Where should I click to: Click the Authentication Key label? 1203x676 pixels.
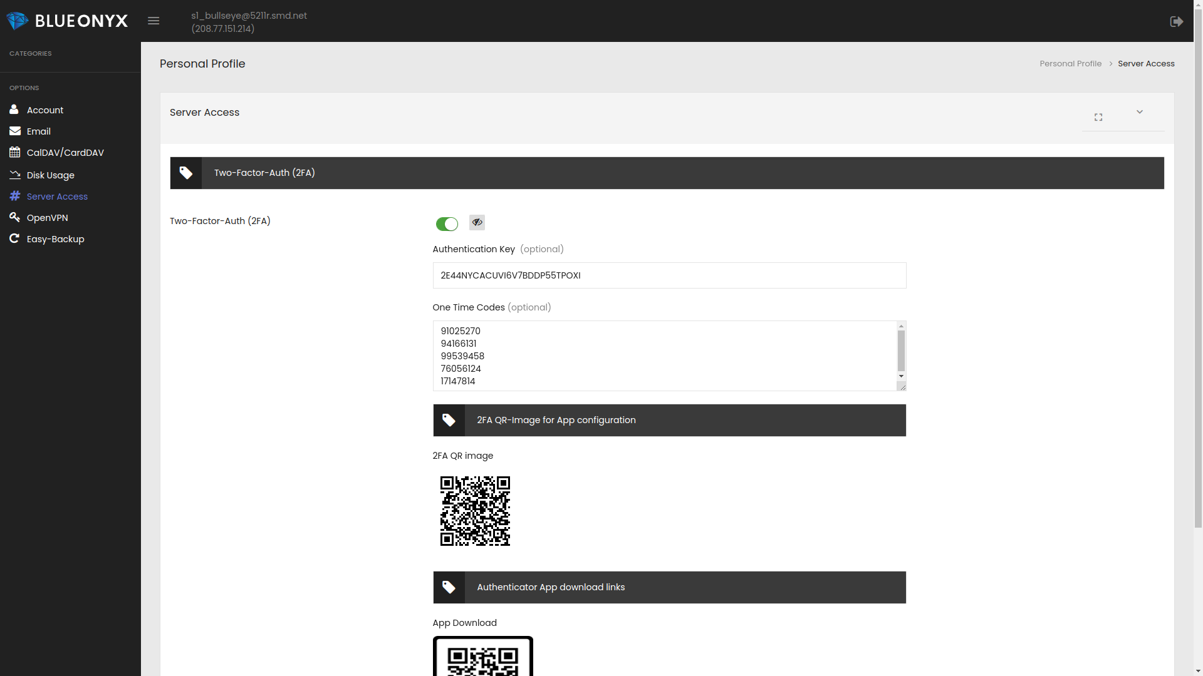click(474, 249)
